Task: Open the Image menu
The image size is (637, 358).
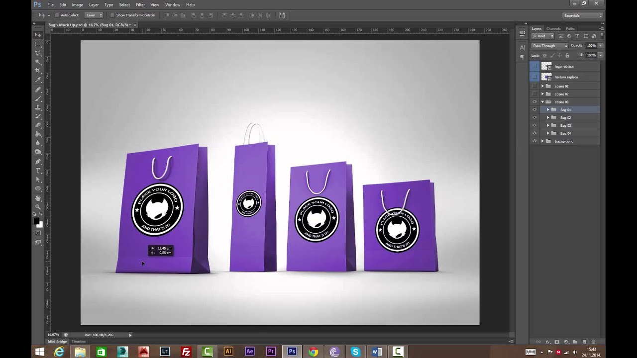Action: (x=77, y=4)
